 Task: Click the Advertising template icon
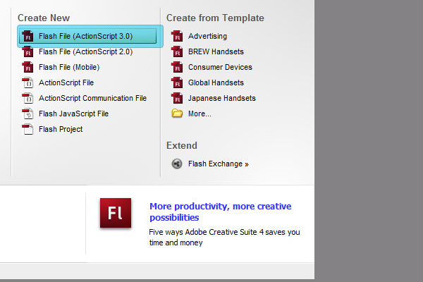(x=177, y=36)
